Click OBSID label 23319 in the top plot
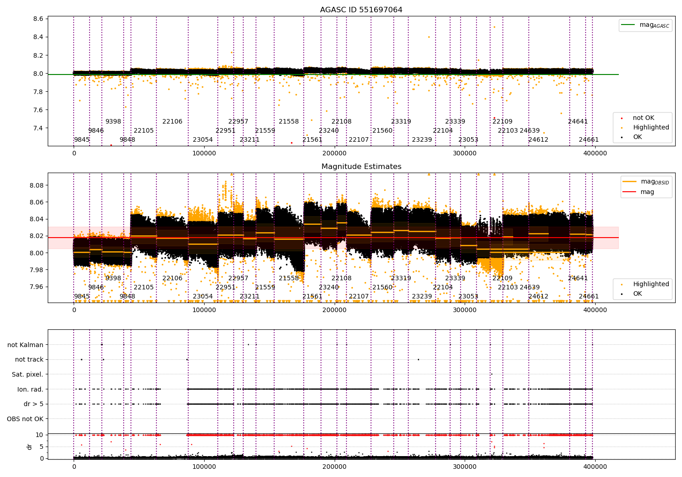The height and width of the screenshot is (477, 682). point(401,121)
